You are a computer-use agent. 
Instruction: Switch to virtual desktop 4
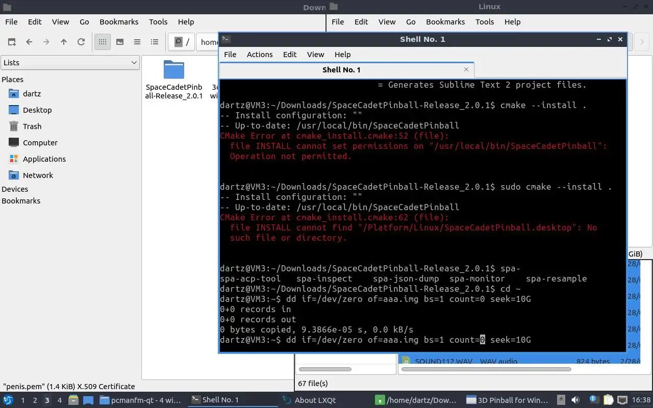59,400
